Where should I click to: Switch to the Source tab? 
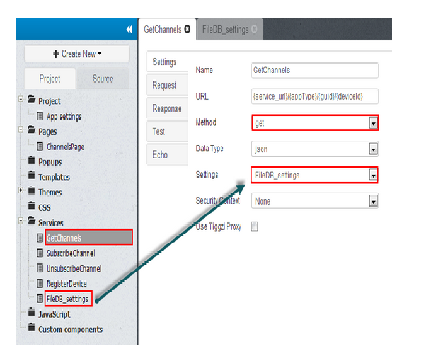102,79
